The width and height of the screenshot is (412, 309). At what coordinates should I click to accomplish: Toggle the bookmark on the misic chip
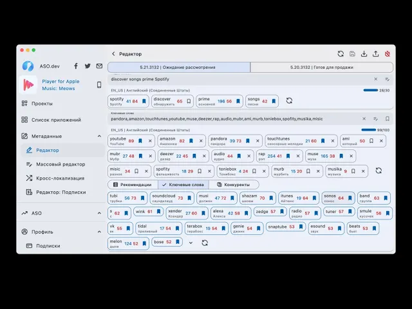coord(136,171)
